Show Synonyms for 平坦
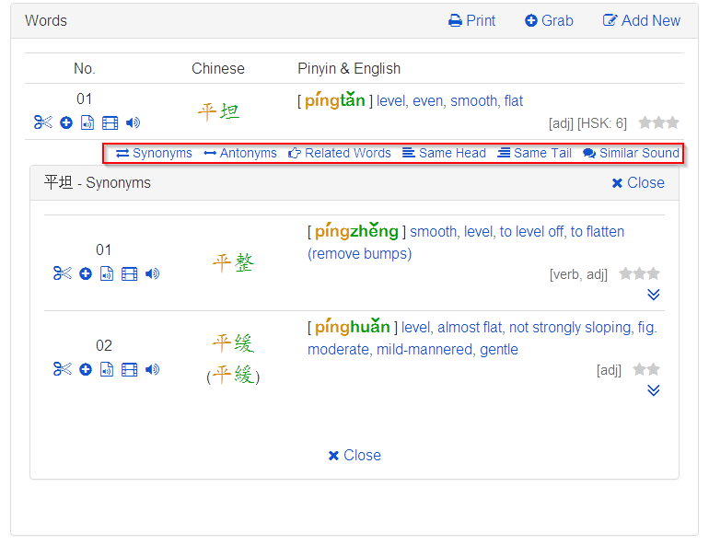 pyautogui.click(x=154, y=153)
